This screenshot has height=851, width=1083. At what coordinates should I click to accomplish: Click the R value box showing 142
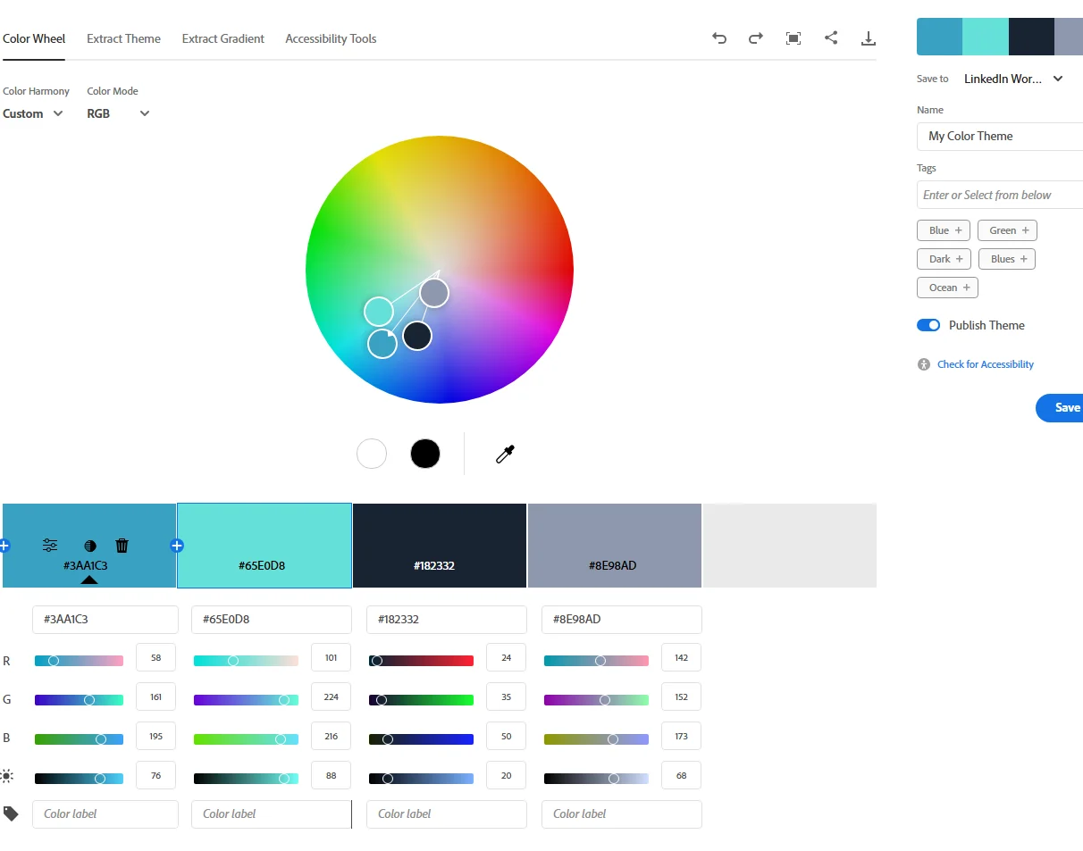(x=681, y=657)
